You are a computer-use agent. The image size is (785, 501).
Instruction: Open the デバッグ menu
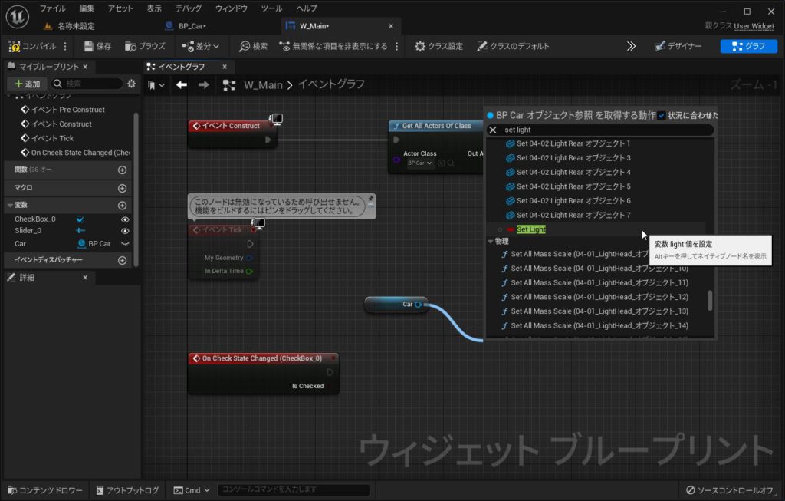click(x=189, y=8)
